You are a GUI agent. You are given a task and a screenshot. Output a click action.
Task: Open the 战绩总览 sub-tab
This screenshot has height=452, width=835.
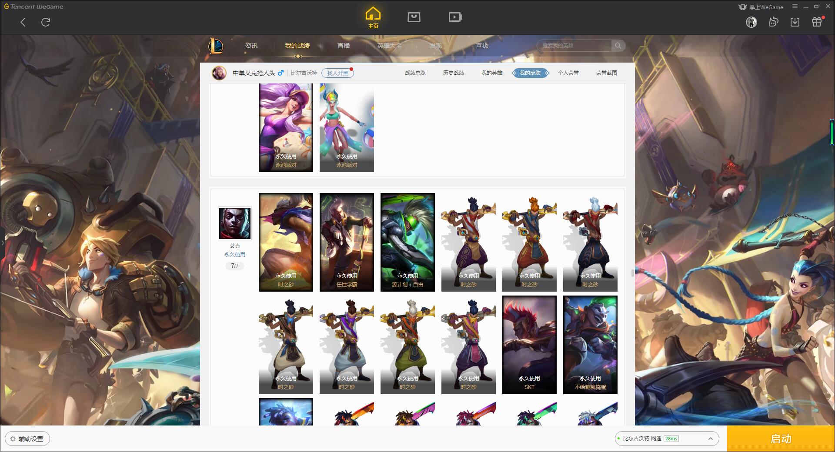(x=415, y=73)
